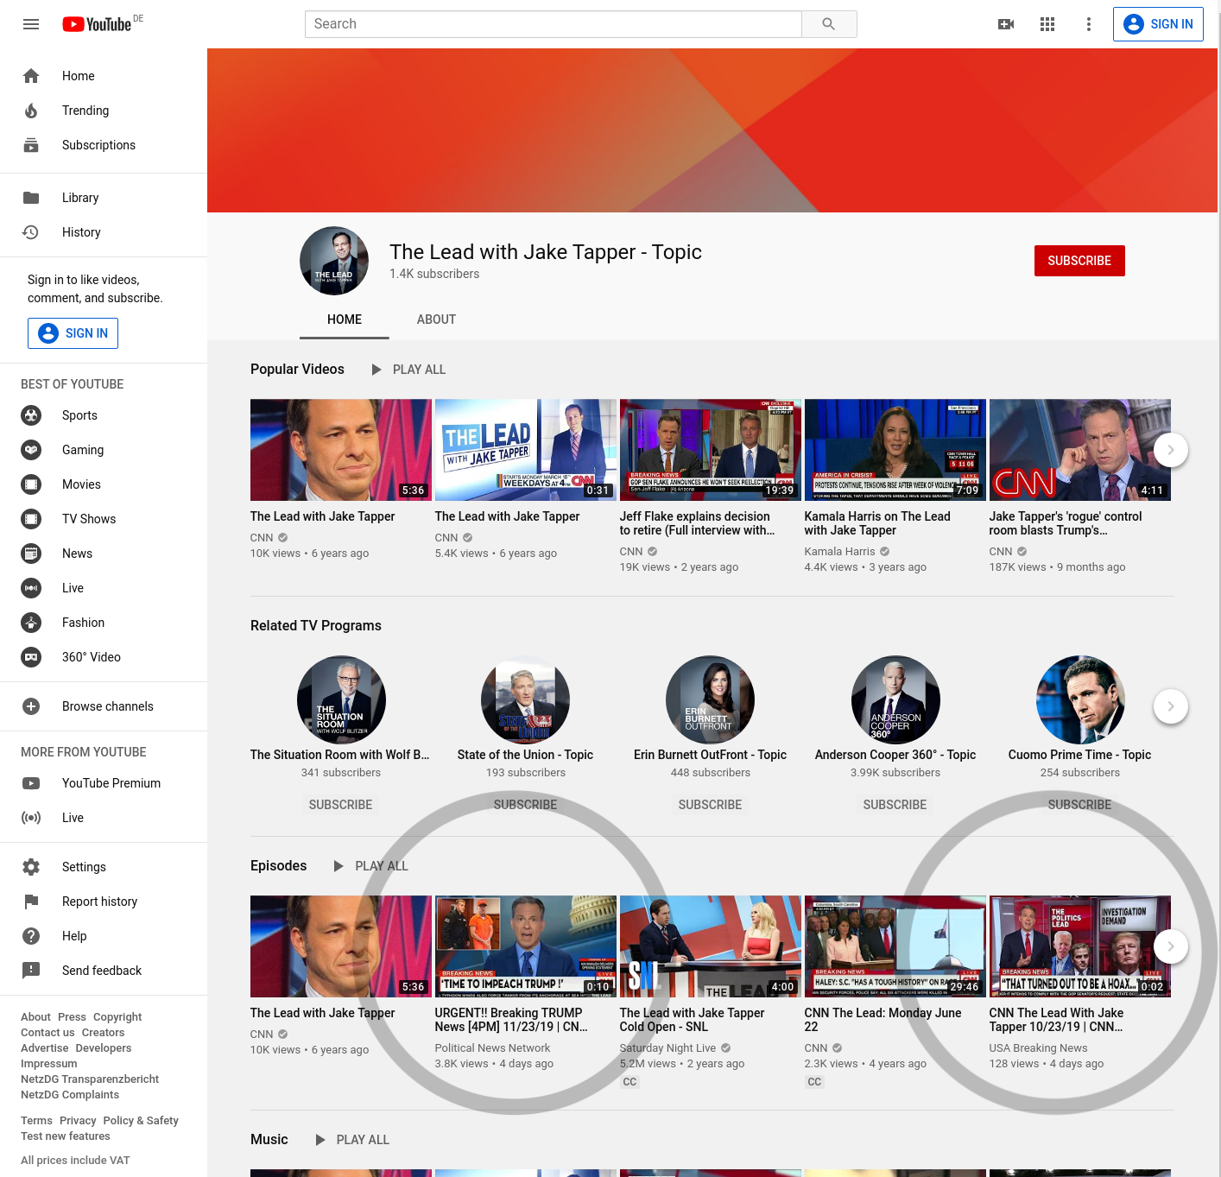Open the Privacy footer link
Image resolution: width=1221 pixels, height=1177 pixels.
pos(78,1121)
